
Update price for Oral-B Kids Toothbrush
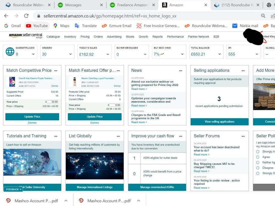[32, 117]
